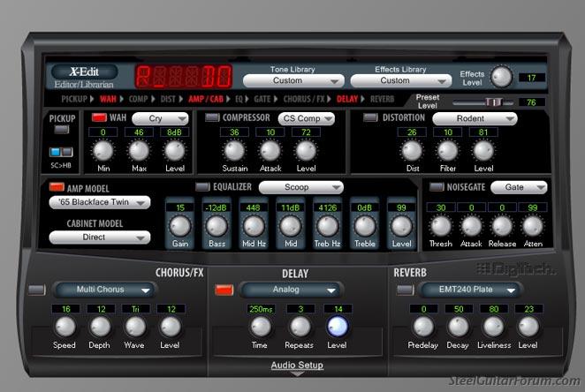Screen dimensions: 585x392
Task: Open the CS Comp compressor dropdown
Action: pyautogui.click(x=307, y=118)
